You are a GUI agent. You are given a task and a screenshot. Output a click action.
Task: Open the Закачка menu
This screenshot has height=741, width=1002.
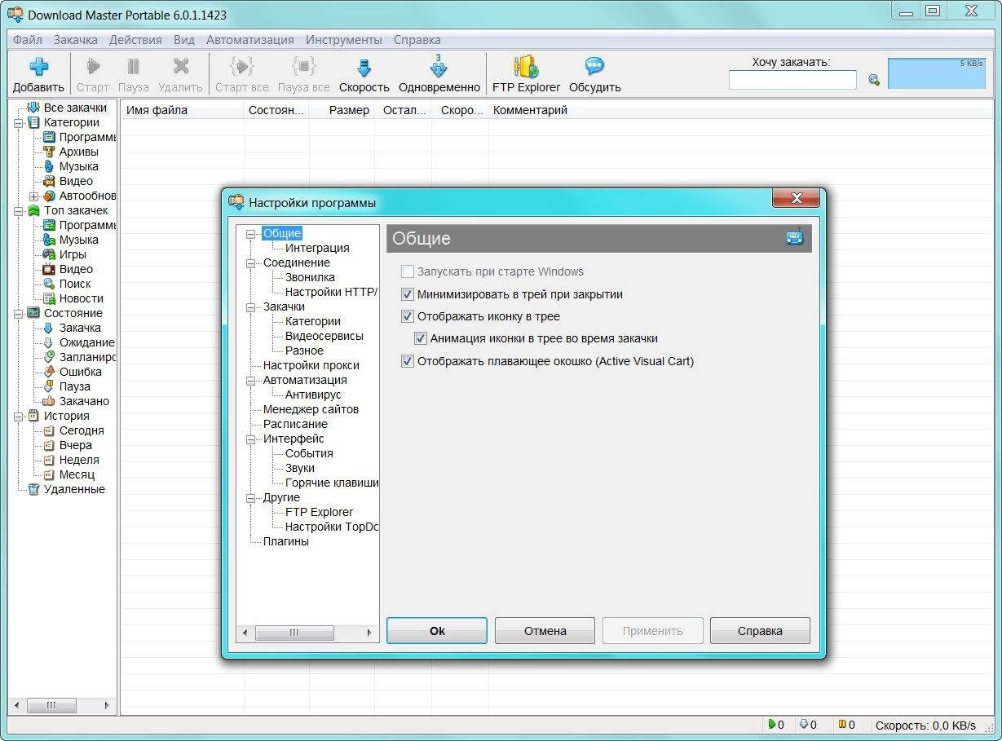(76, 39)
